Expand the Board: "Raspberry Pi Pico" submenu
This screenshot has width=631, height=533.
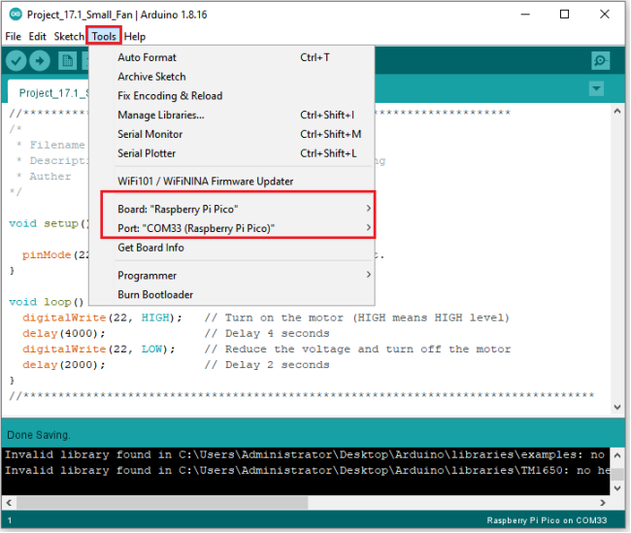click(232, 209)
